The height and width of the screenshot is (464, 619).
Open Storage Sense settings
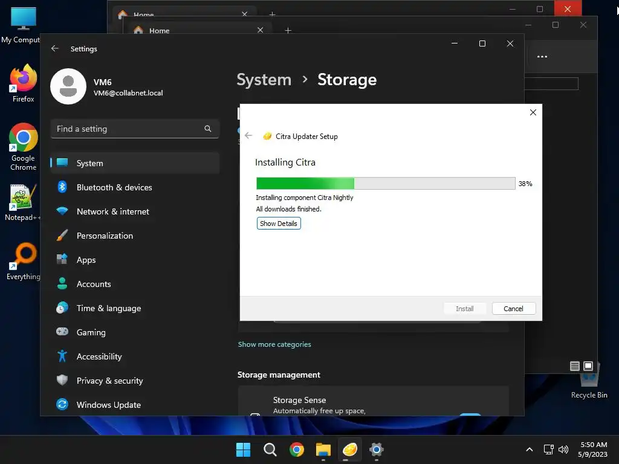373,401
